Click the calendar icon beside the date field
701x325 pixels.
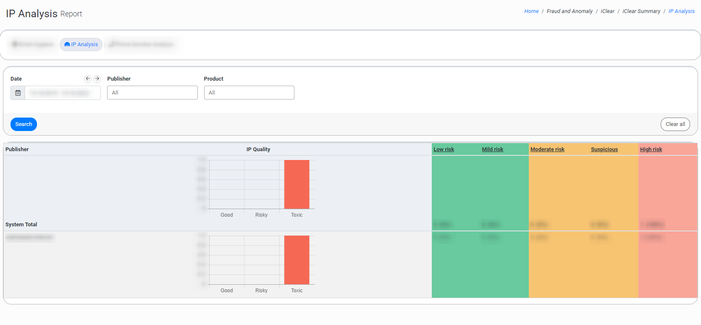pos(18,93)
